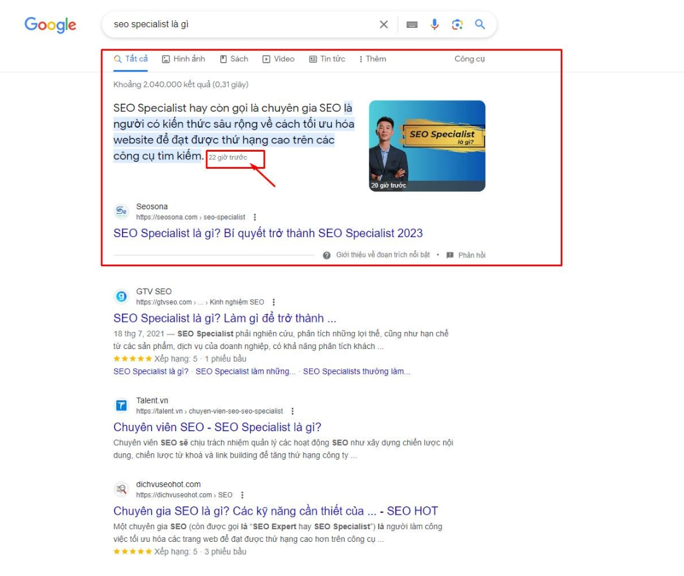The width and height of the screenshot is (684, 576).
Task: Clear the search box text
Action: click(x=384, y=25)
